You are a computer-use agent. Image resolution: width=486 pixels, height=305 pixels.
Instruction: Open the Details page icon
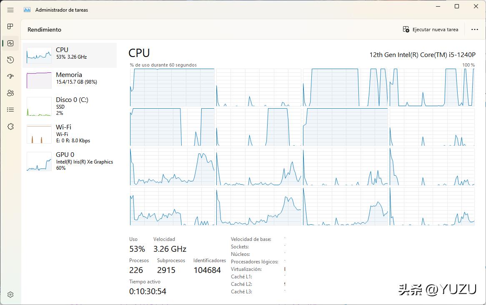point(10,110)
